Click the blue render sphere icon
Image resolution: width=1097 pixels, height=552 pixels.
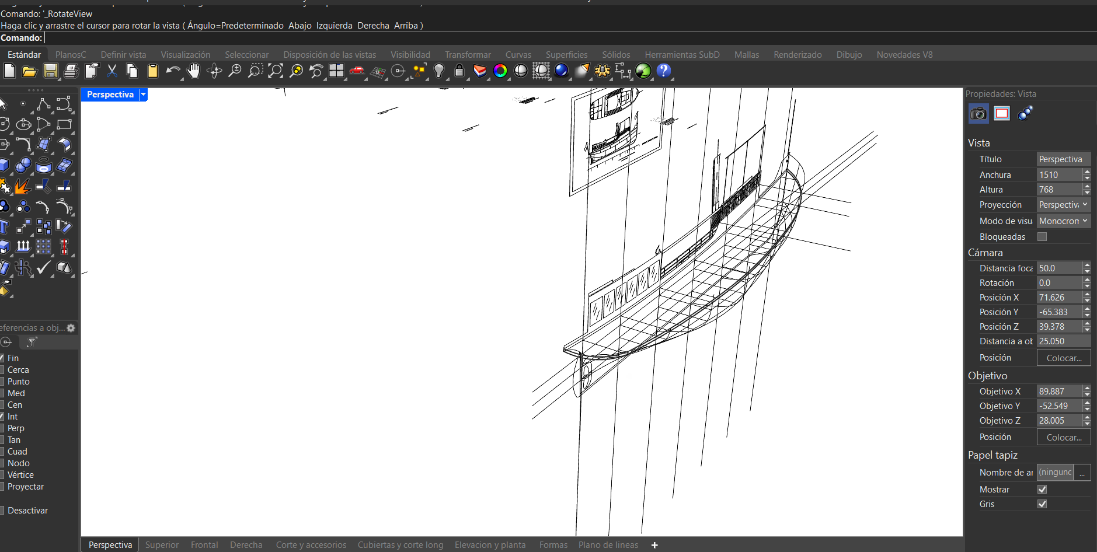point(562,71)
